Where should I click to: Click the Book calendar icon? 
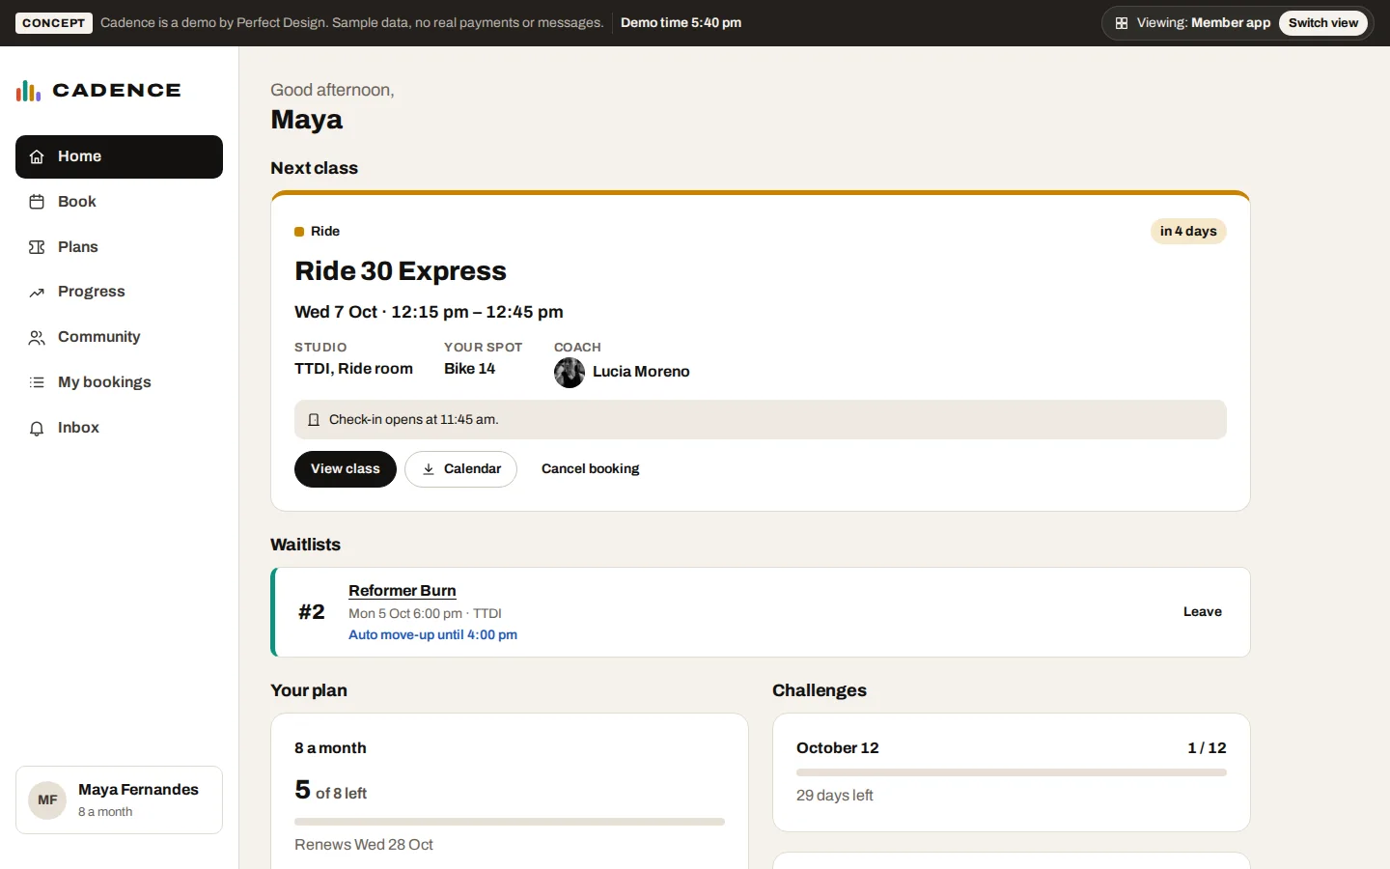(37, 202)
